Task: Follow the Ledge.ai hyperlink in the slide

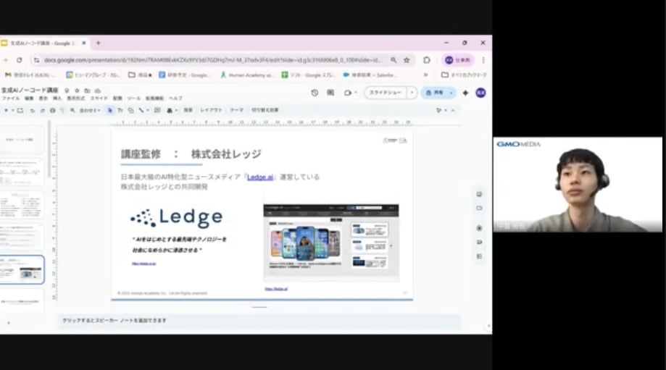Action: point(260,177)
